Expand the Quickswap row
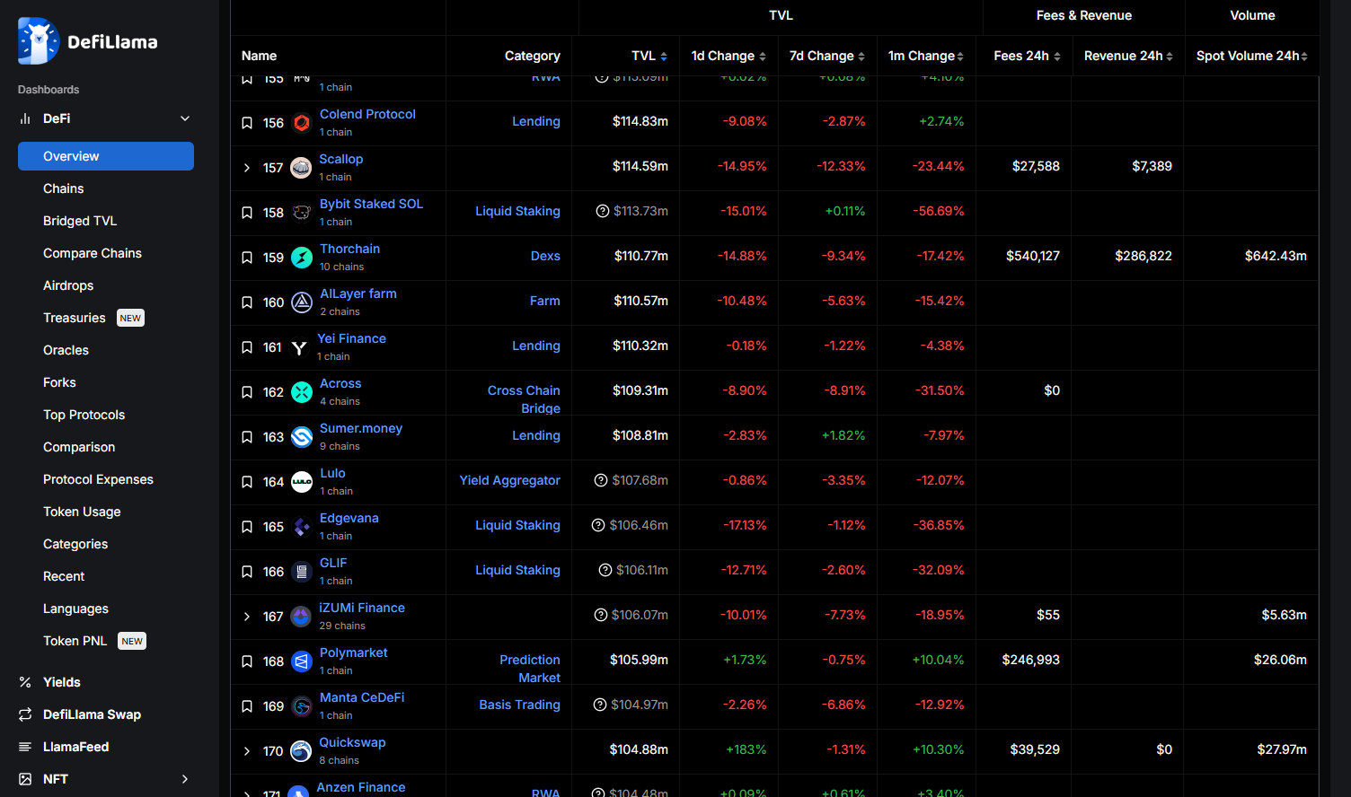 tap(247, 751)
